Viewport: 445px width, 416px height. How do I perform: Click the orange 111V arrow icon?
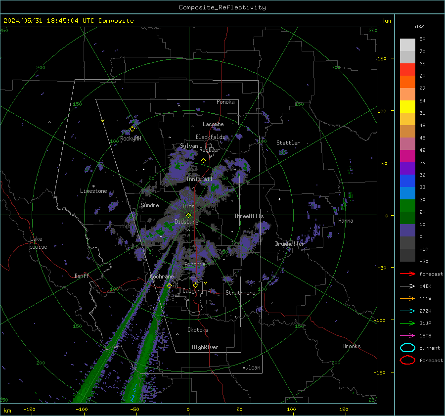pyautogui.click(x=407, y=298)
